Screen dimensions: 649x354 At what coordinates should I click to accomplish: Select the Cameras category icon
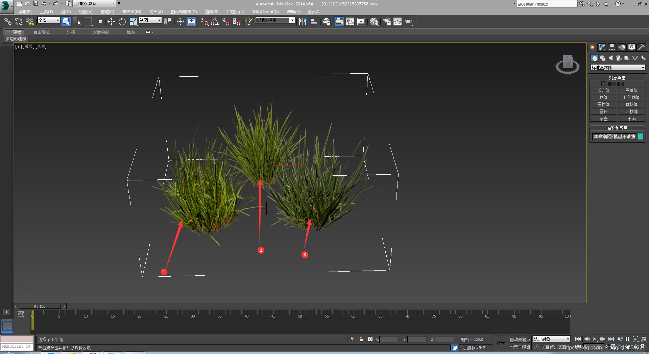coord(619,58)
